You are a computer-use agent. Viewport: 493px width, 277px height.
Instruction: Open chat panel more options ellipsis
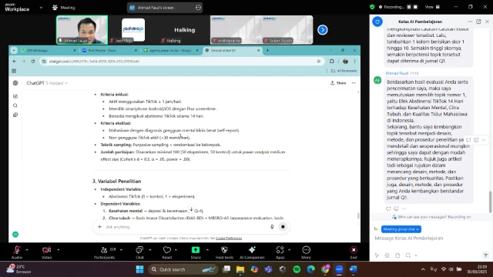(x=470, y=22)
